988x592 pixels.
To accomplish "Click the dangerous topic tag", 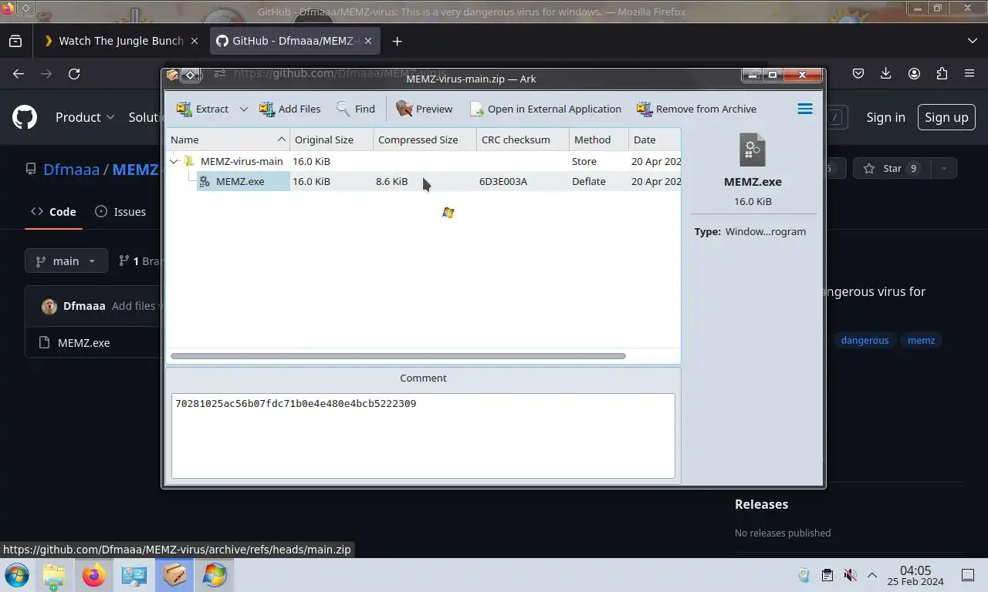I will (864, 340).
